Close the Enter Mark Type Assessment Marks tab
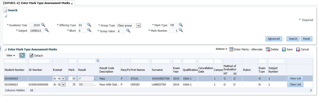This screenshot has height=97, width=318. pyautogui.click(x=72, y=4)
